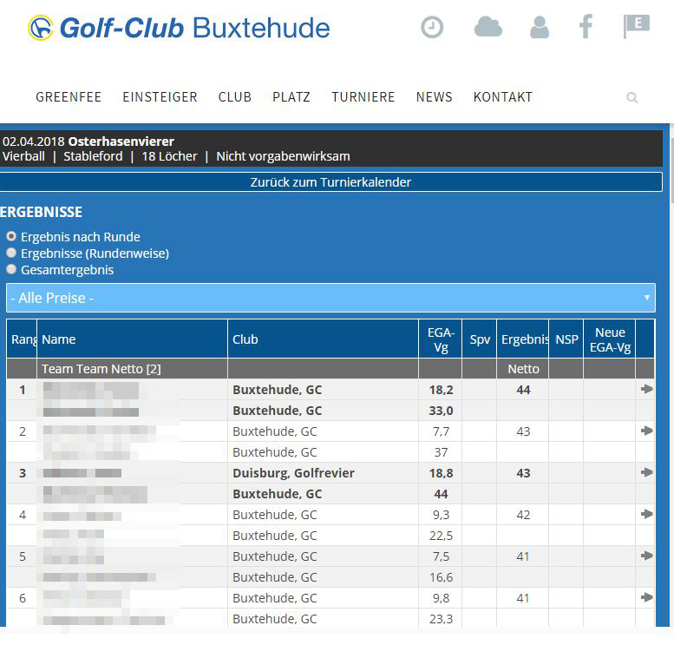Viewport: 674px width, 645px height.
Task: Click the arrow icon for rank 4 row
Action: click(646, 514)
